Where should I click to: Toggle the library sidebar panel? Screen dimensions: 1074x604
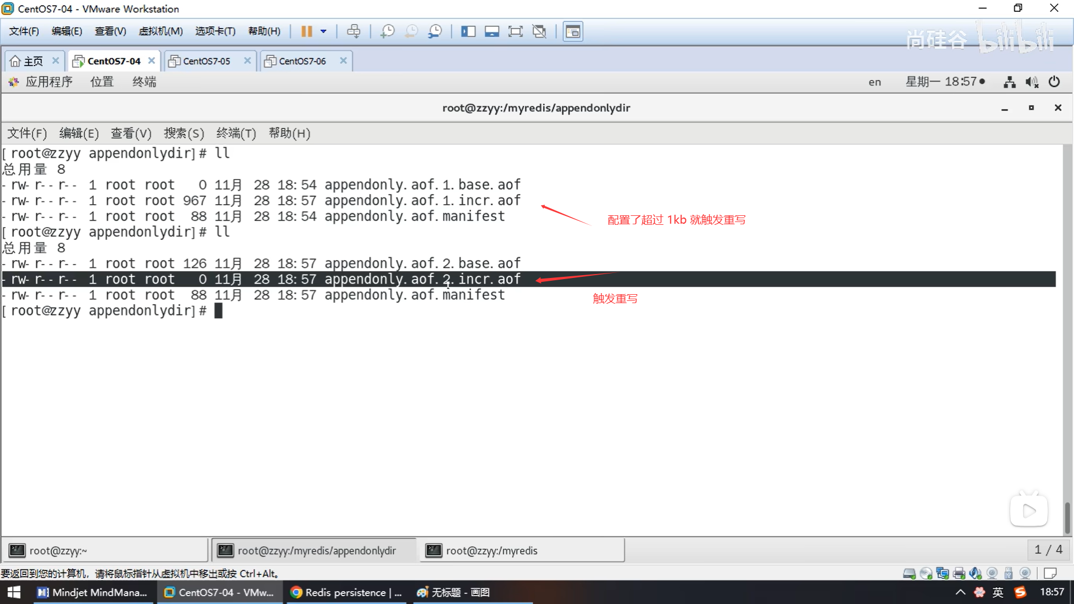(x=468, y=31)
